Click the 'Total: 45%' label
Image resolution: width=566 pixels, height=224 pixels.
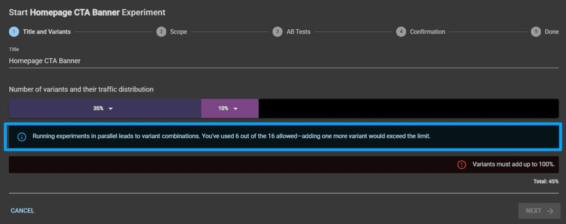[546, 181]
